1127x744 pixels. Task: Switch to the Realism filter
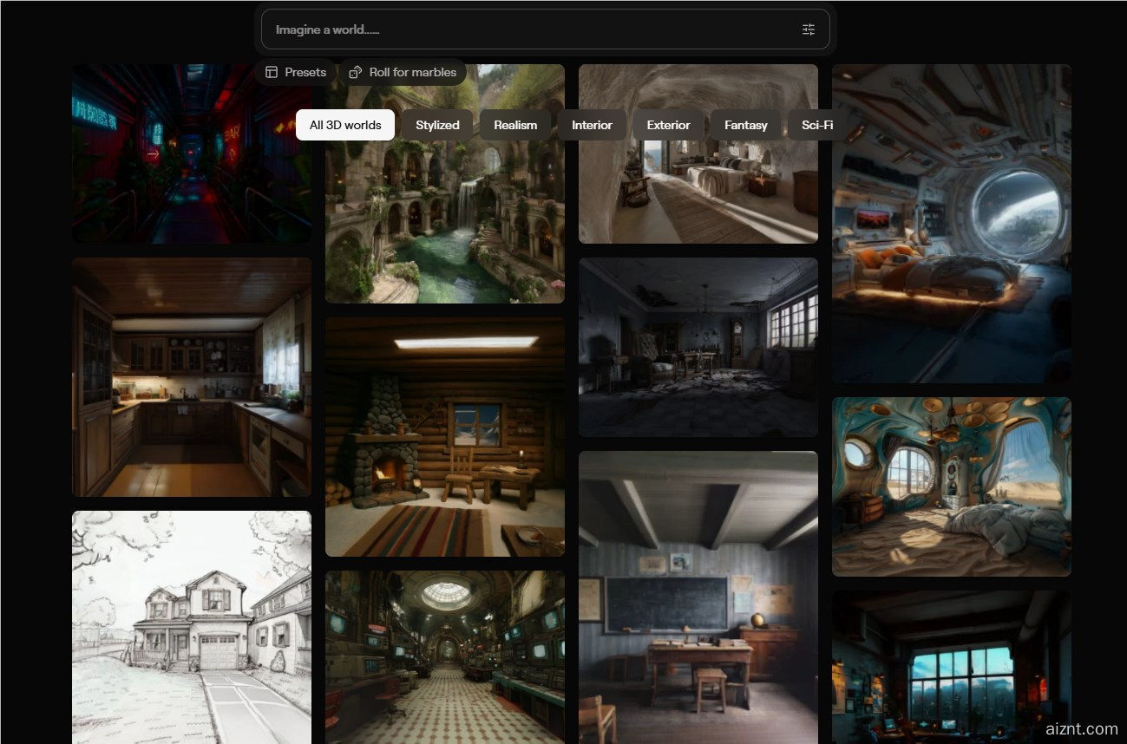[515, 125]
